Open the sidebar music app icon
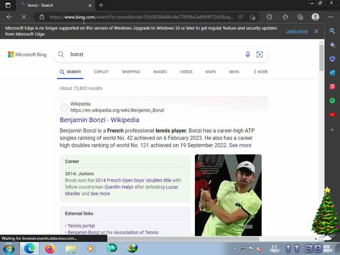The width and height of the screenshot is (340, 255). point(332,87)
